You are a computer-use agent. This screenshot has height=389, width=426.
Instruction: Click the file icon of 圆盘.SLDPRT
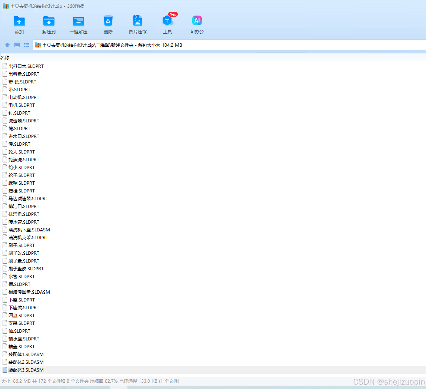tap(4, 316)
